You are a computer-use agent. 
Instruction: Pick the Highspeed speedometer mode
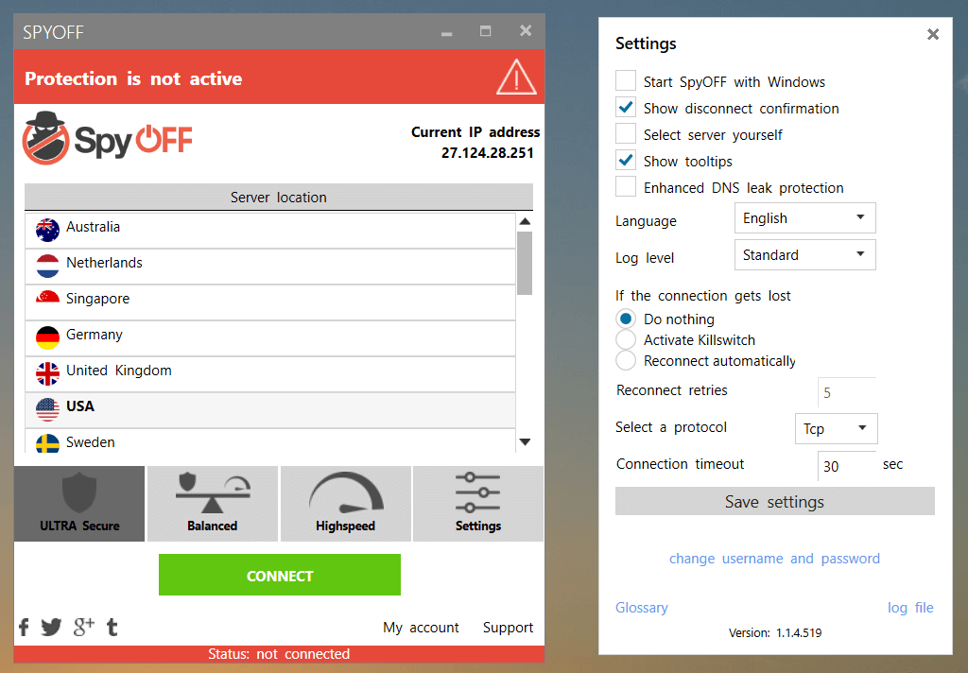click(346, 504)
